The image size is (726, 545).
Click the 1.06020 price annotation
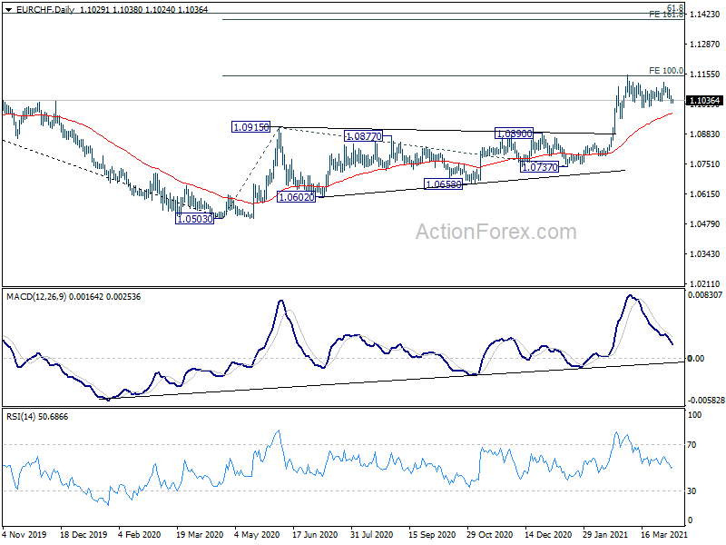click(x=296, y=197)
